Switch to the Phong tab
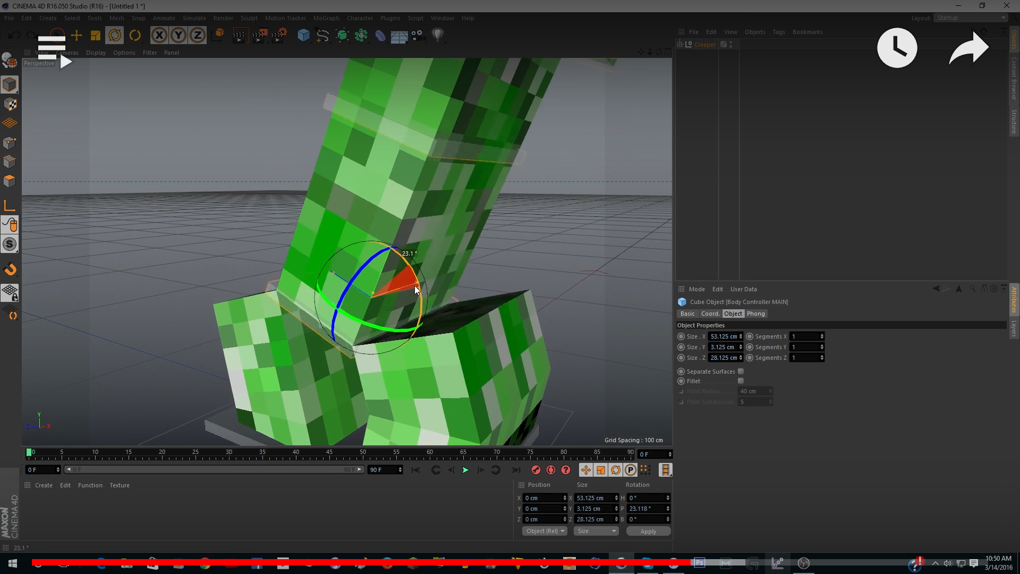Screen dimensions: 1020x574 756,314
